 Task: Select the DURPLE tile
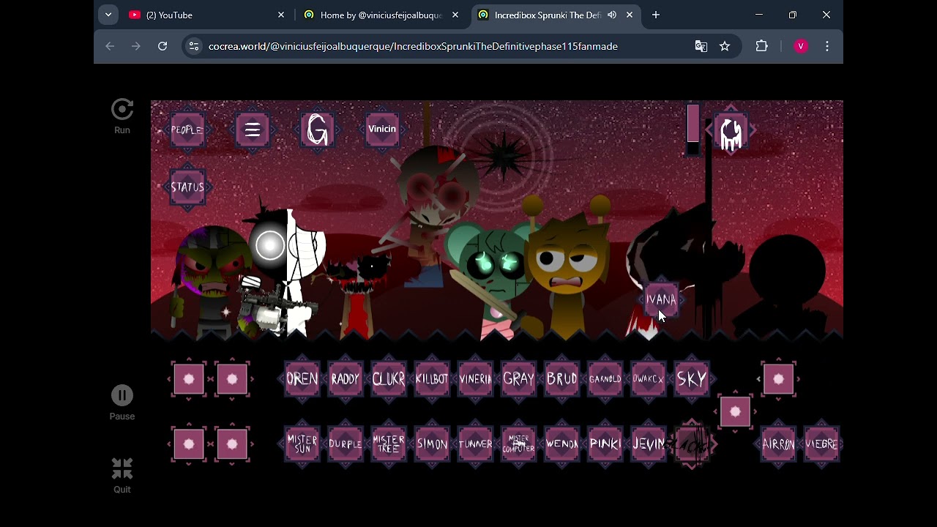346,444
